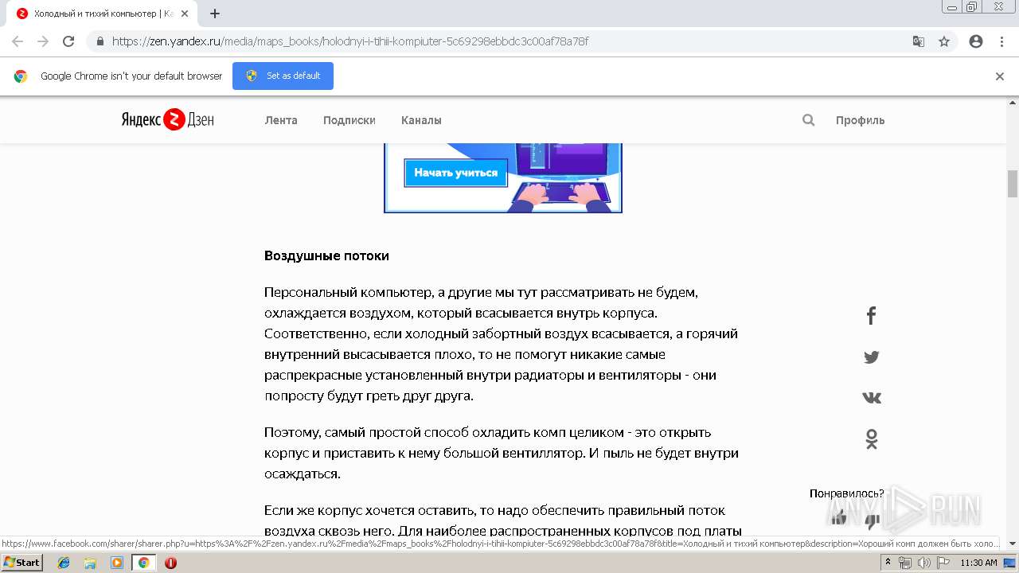Go forward to next page
Viewport: 1019px width, 573px height.
(43, 41)
